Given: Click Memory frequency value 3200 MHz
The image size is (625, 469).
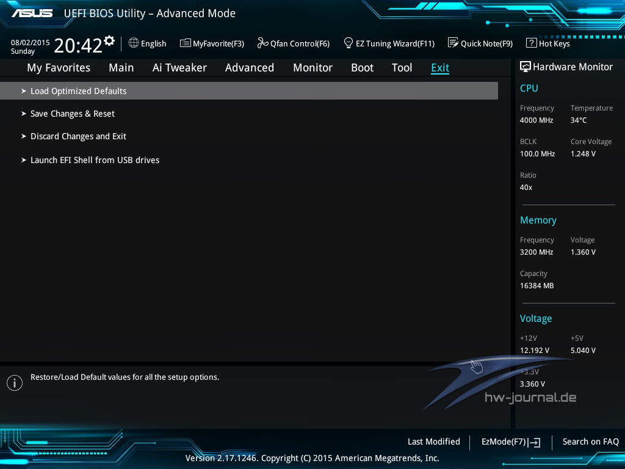Looking at the screenshot, I should click(x=536, y=252).
